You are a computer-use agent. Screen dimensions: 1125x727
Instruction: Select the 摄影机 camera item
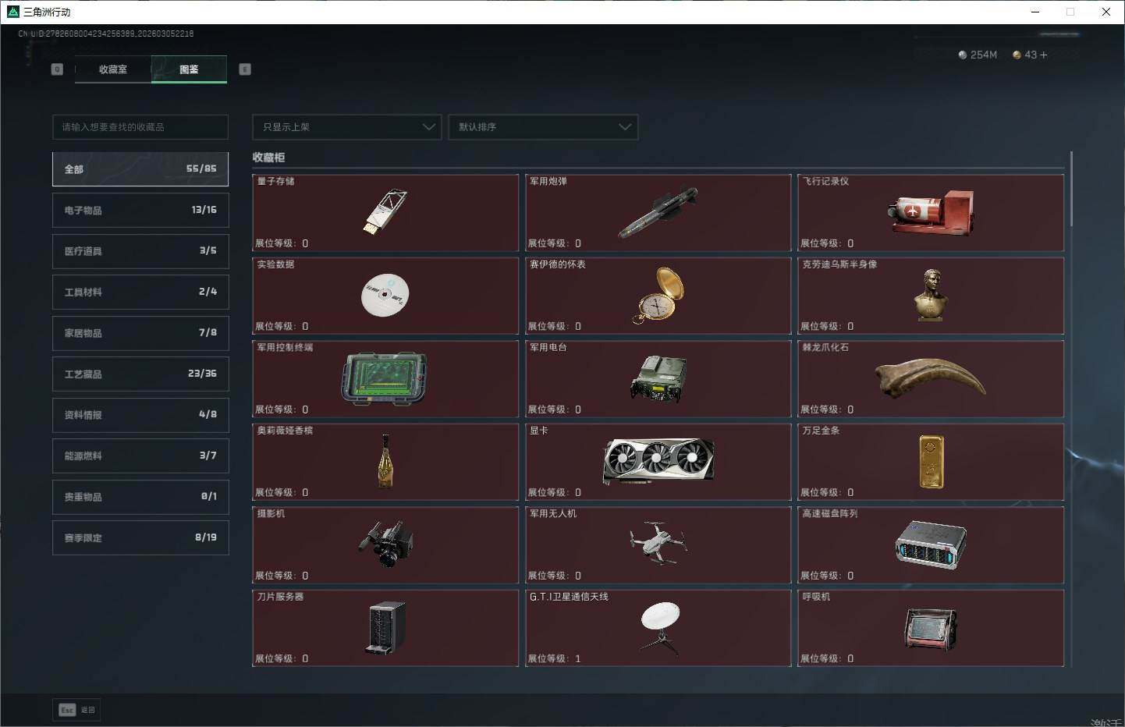point(385,544)
